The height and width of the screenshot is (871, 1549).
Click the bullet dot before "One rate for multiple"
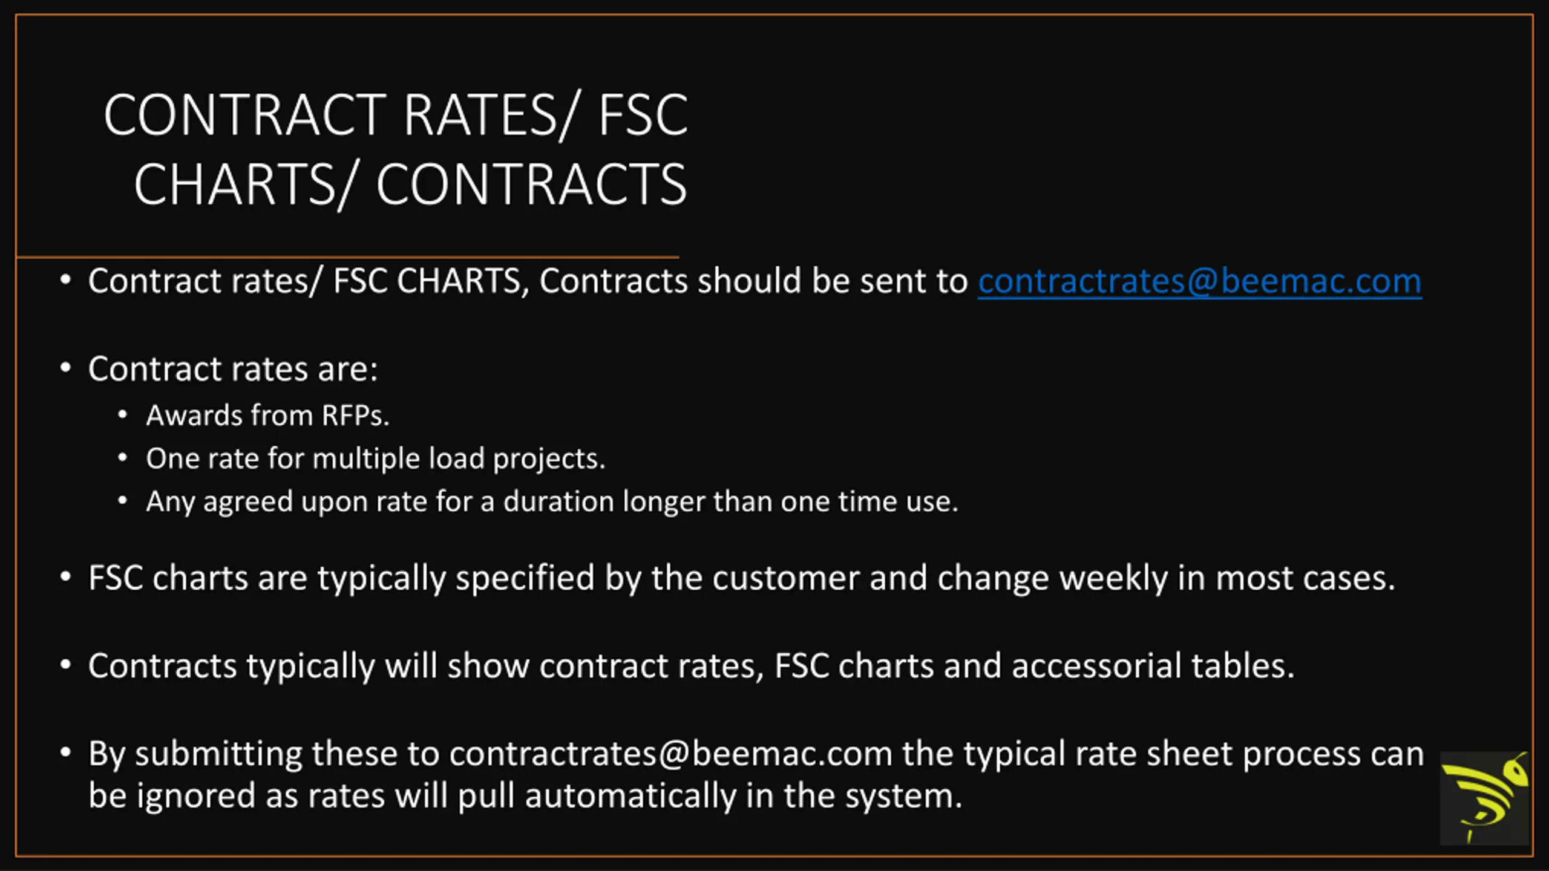[x=123, y=458]
